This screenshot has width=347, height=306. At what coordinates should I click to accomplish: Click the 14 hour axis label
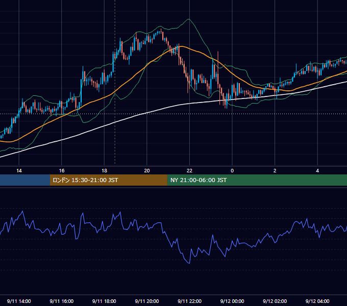(19, 171)
